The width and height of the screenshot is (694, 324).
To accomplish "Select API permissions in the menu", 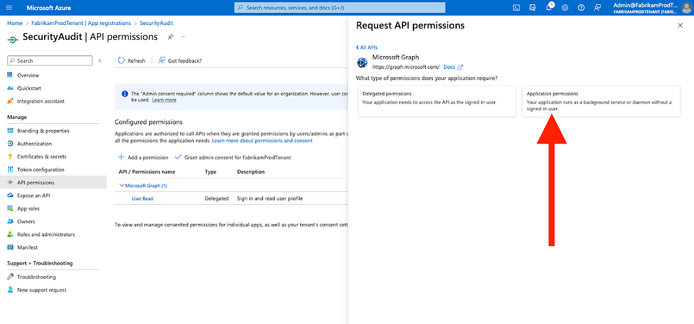I will (53, 183).
